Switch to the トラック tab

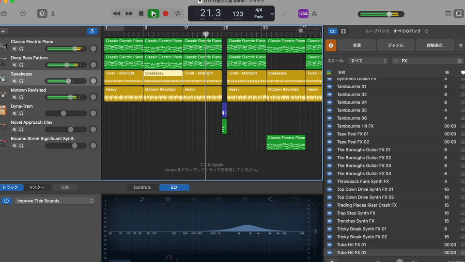pos(10,187)
